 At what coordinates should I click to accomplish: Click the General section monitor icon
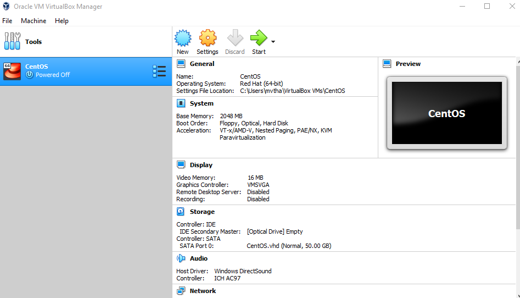point(181,63)
